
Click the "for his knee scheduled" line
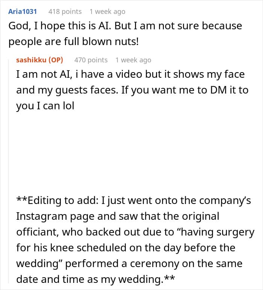tap(125, 248)
